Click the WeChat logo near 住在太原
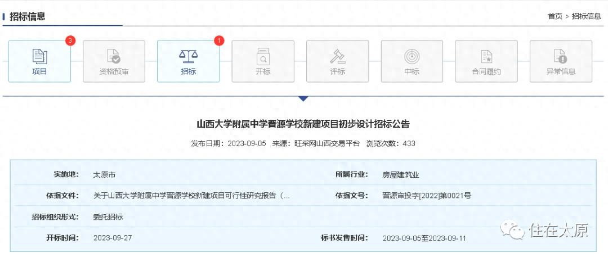 (513, 230)
